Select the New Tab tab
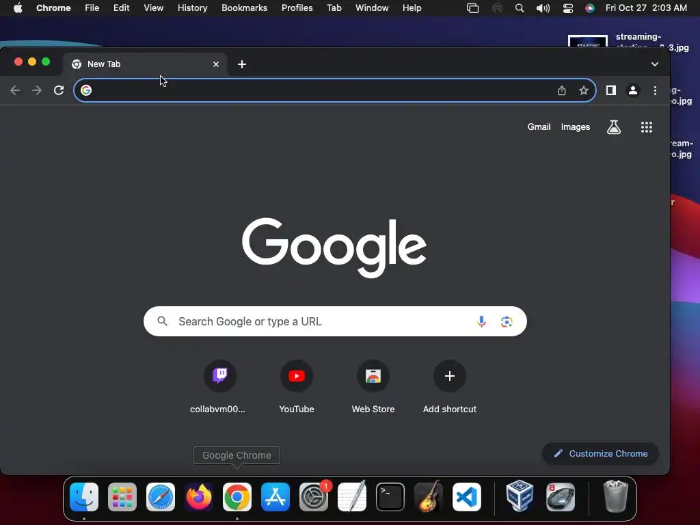Viewport: 700px width, 525px height. pyautogui.click(x=146, y=64)
